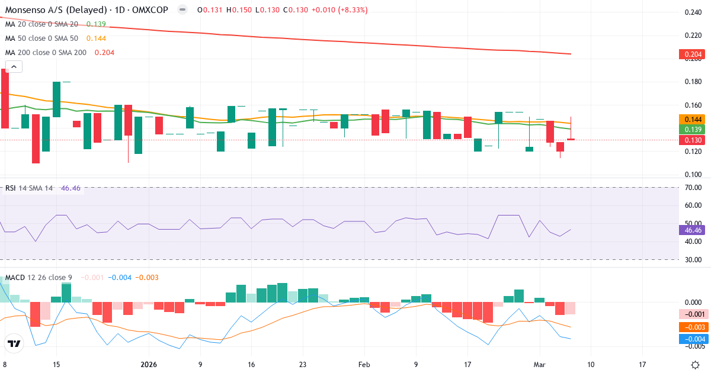Click the TradingView logo in the bottom left
711x373 pixels.
click(x=13, y=342)
